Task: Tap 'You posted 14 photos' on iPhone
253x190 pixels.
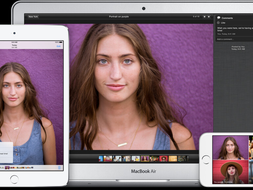Action: [x=223, y=182]
